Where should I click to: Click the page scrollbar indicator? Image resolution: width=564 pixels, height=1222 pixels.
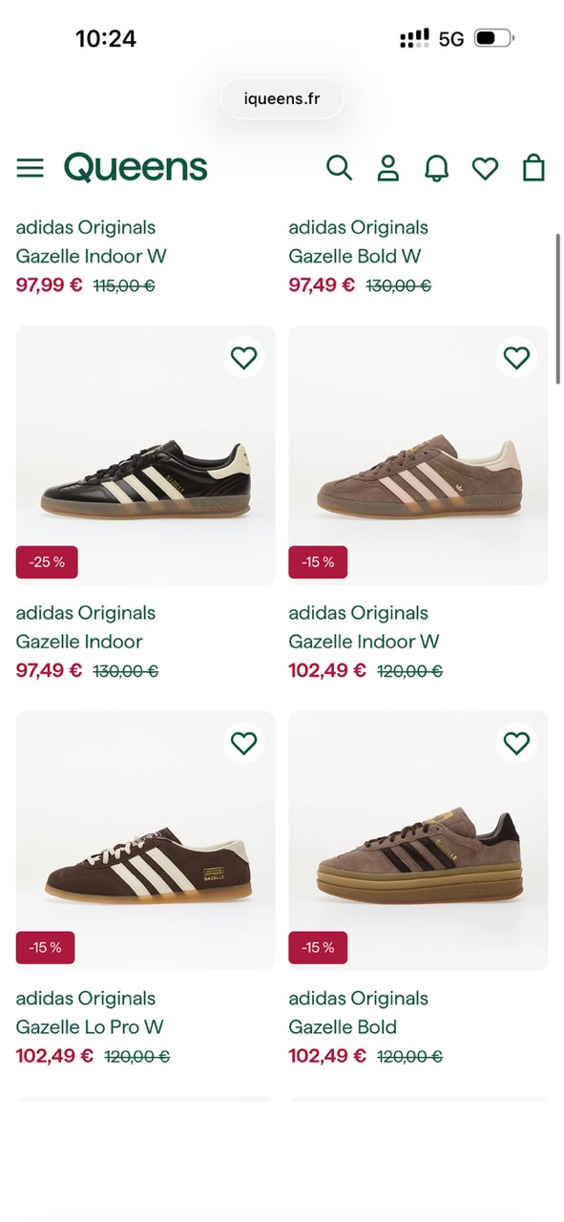point(558,307)
